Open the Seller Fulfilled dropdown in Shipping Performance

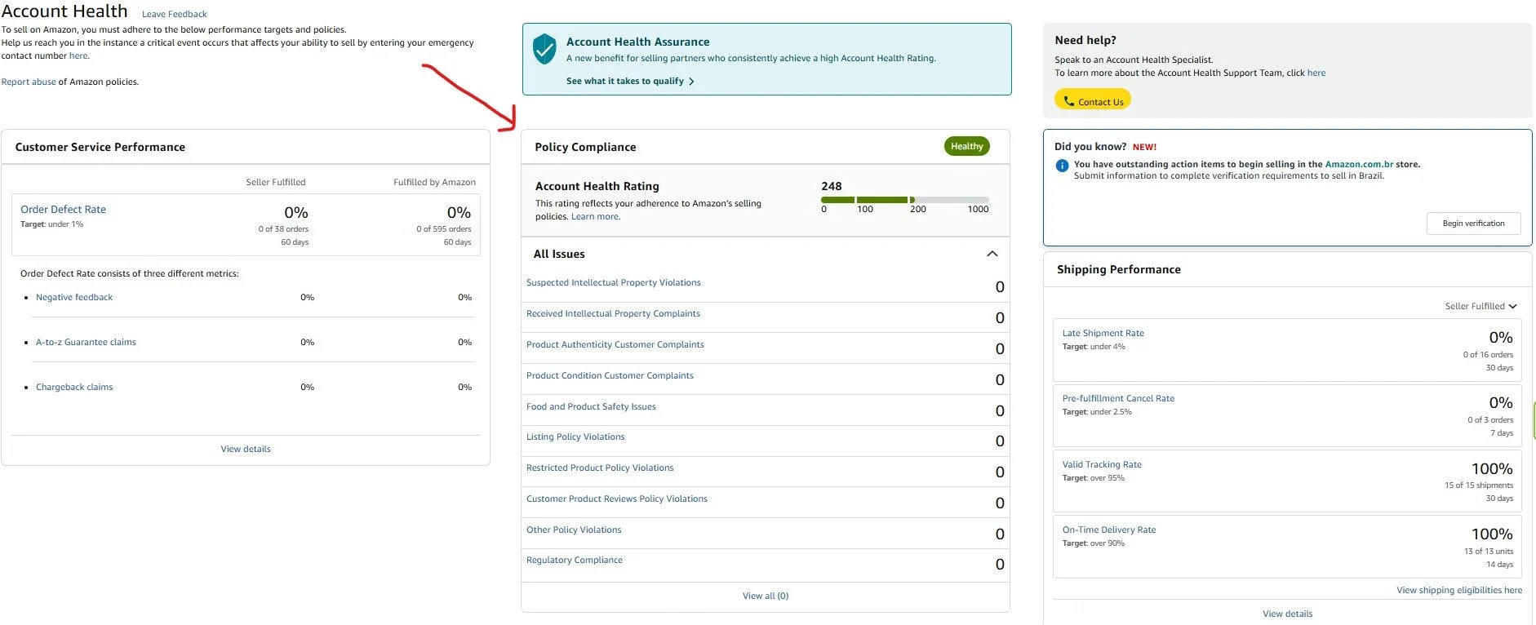(1481, 306)
